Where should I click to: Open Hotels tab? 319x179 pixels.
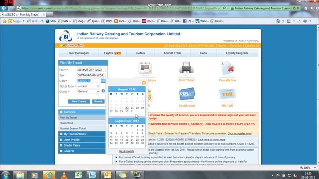click(x=140, y=53)
